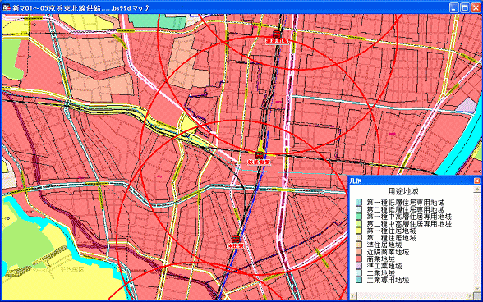This screenshot has width=483, height=302.
Task: Click the 商業地域 red legend swatch
Action: click(359, 259)
